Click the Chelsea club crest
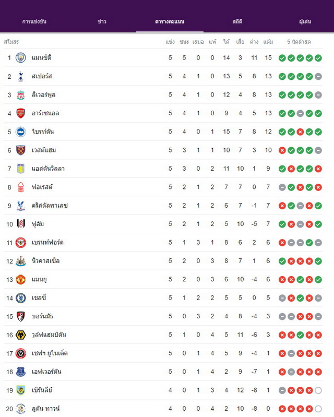This screenshot has height=417, width=334. point(21,298)
